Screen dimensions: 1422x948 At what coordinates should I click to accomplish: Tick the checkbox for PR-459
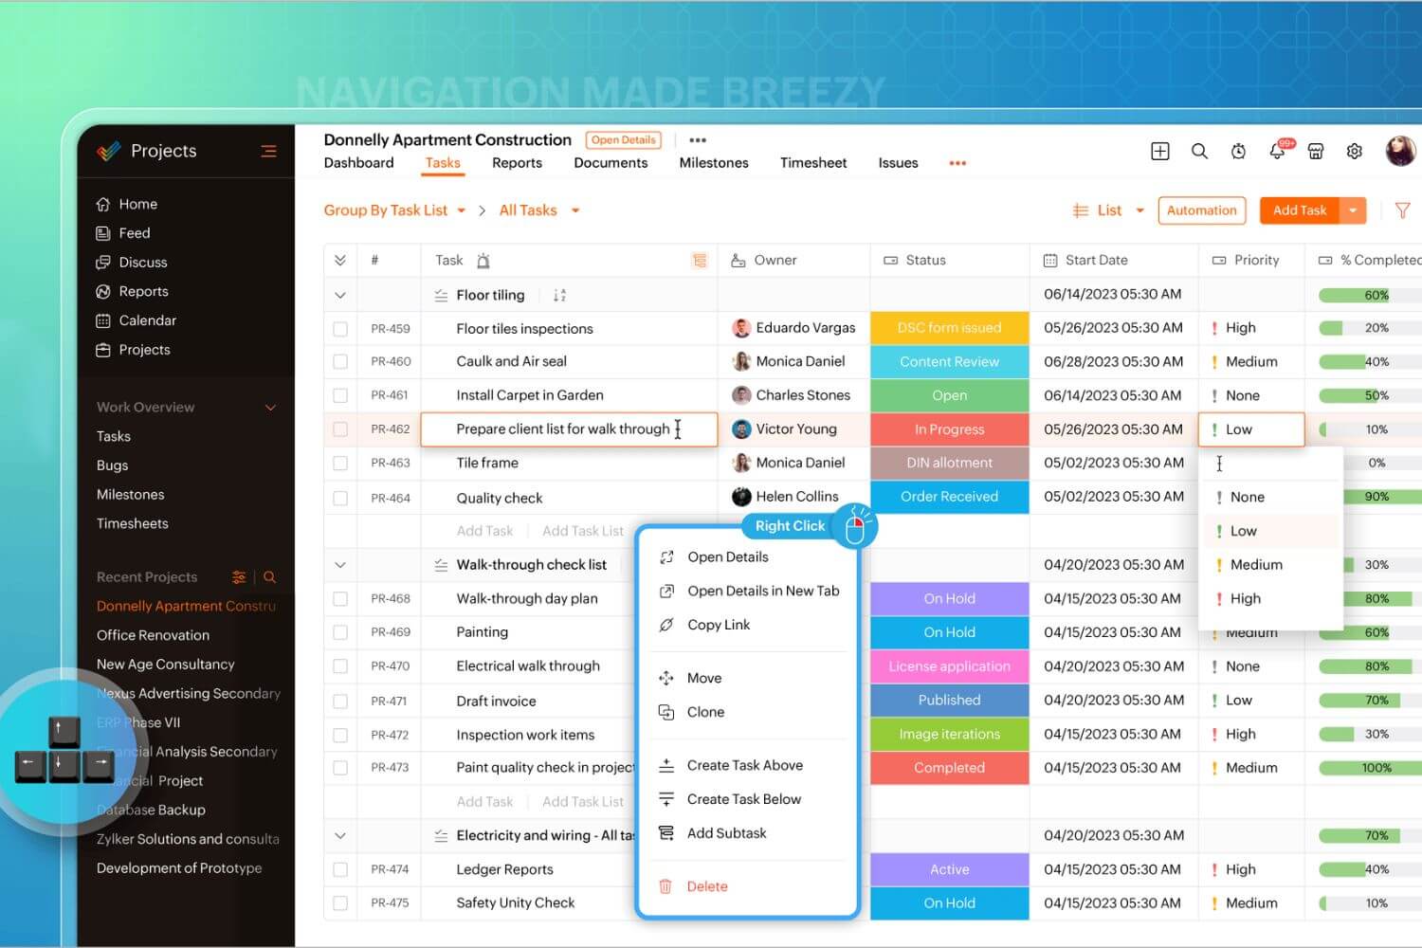pyautogui.click(x=340, y=329)
